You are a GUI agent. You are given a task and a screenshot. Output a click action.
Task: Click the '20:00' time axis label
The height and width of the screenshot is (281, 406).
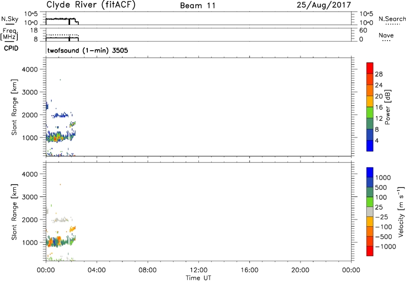(x=300, y=270)
